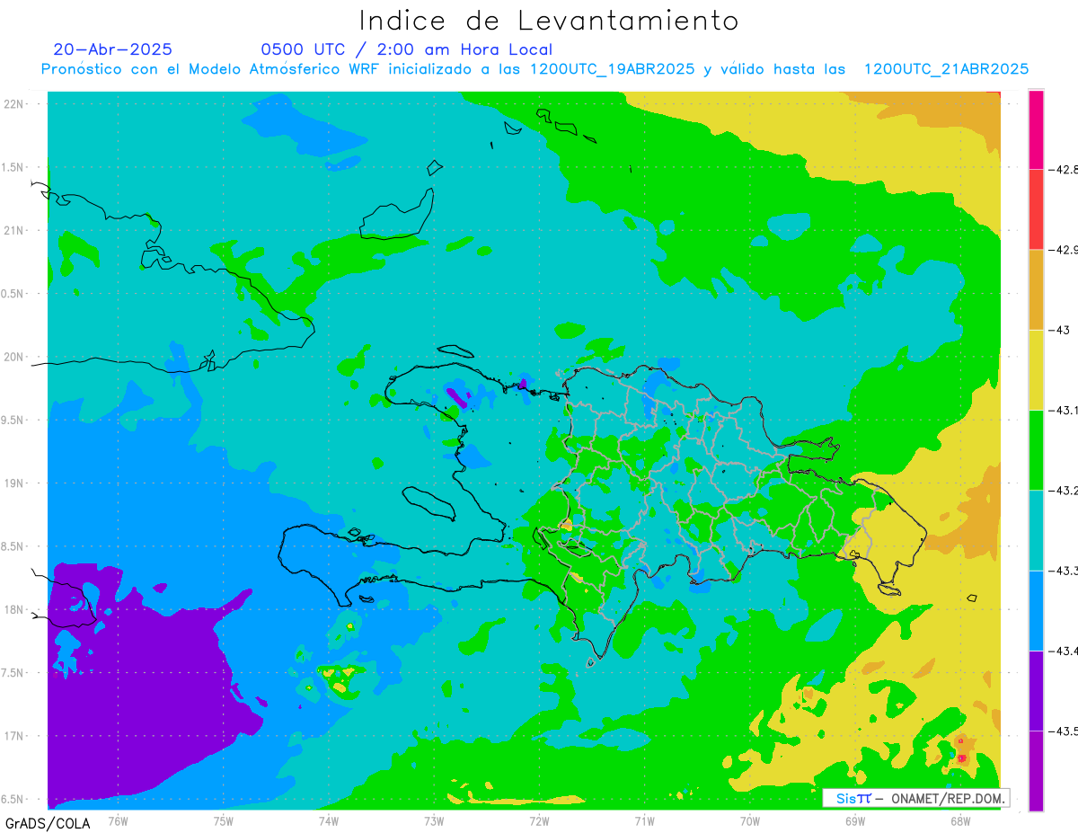Click the 75W longitude label
1078x833 pixels.
pos(223,820)
